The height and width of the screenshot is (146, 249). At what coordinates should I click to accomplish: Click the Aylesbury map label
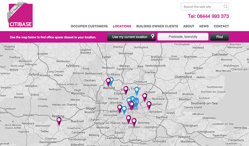73,65
